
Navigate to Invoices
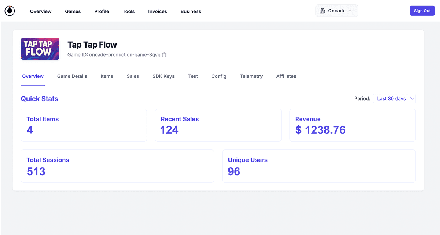(x=158, y=11)
